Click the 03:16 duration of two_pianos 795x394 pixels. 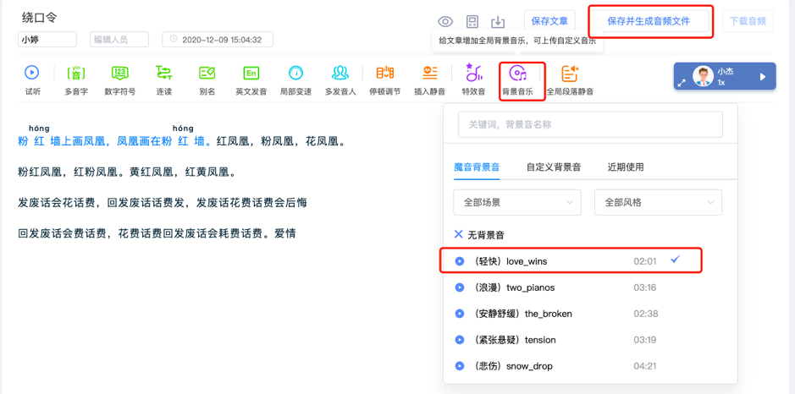pyautogui.click(x=645, y=287)
